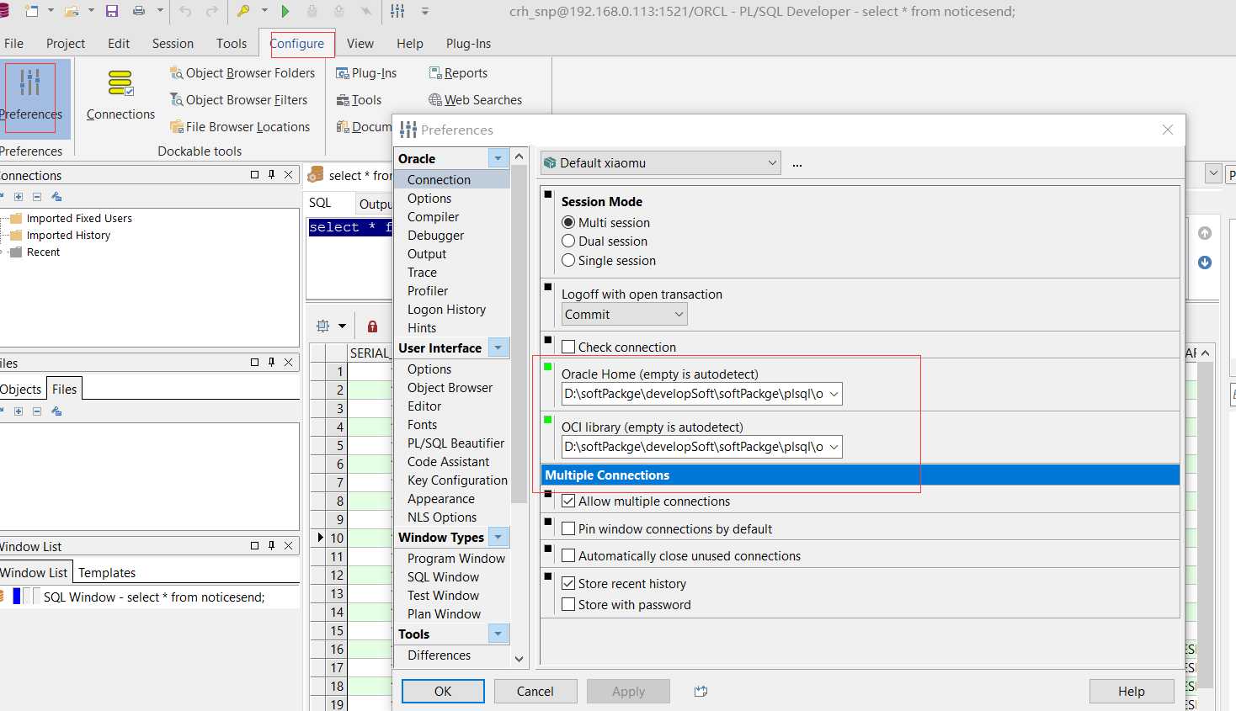1236x711 pixels.
Task: Select PL/SQL Beautifier preference page
Action: [456, 443]
